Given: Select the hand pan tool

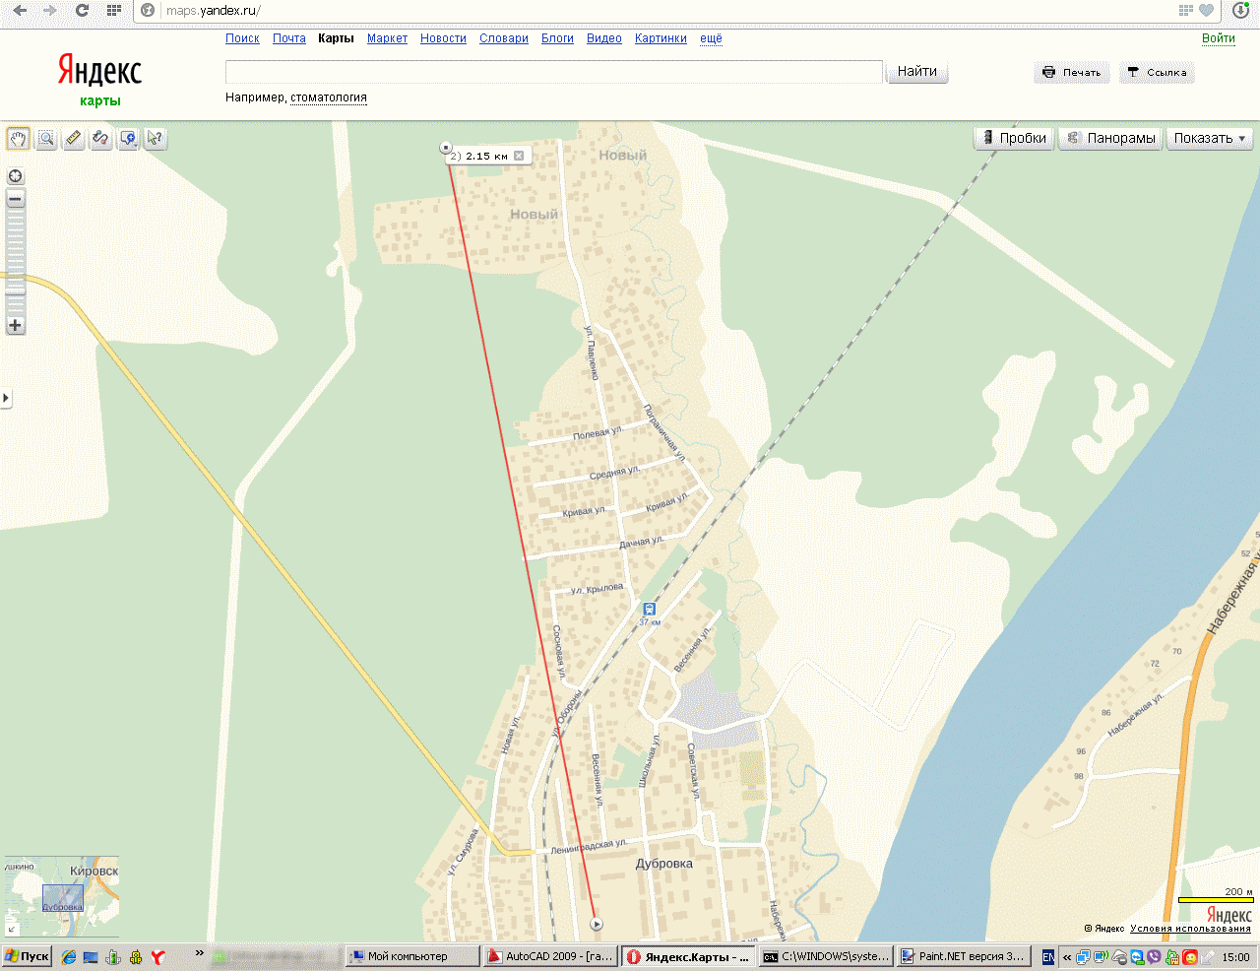Looking at the screenshot, I should tap(19, 139).
